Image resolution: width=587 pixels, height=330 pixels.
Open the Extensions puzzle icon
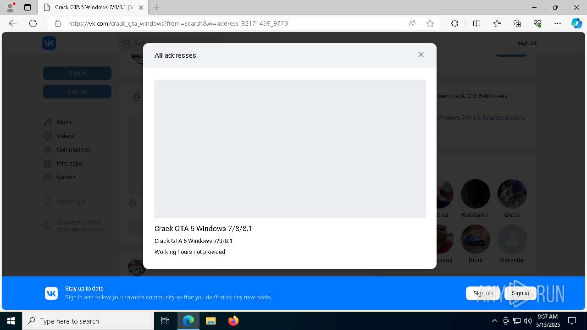454,23
